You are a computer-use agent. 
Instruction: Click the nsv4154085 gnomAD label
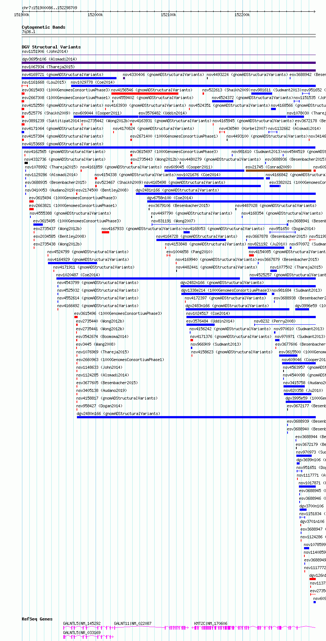[288, 252]
